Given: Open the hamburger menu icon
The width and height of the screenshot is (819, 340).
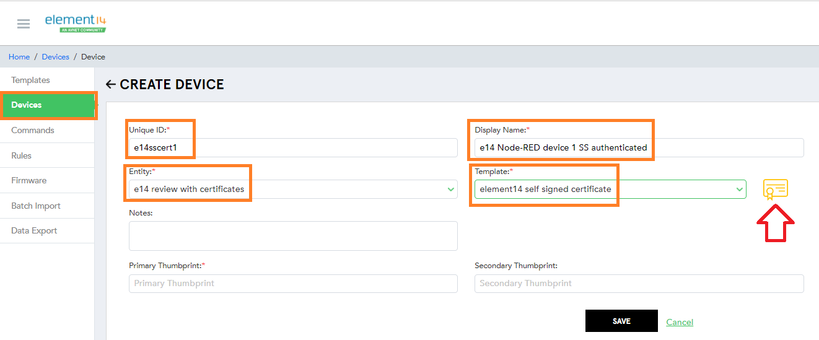Looking at the screenshot, I should point(24,24).
